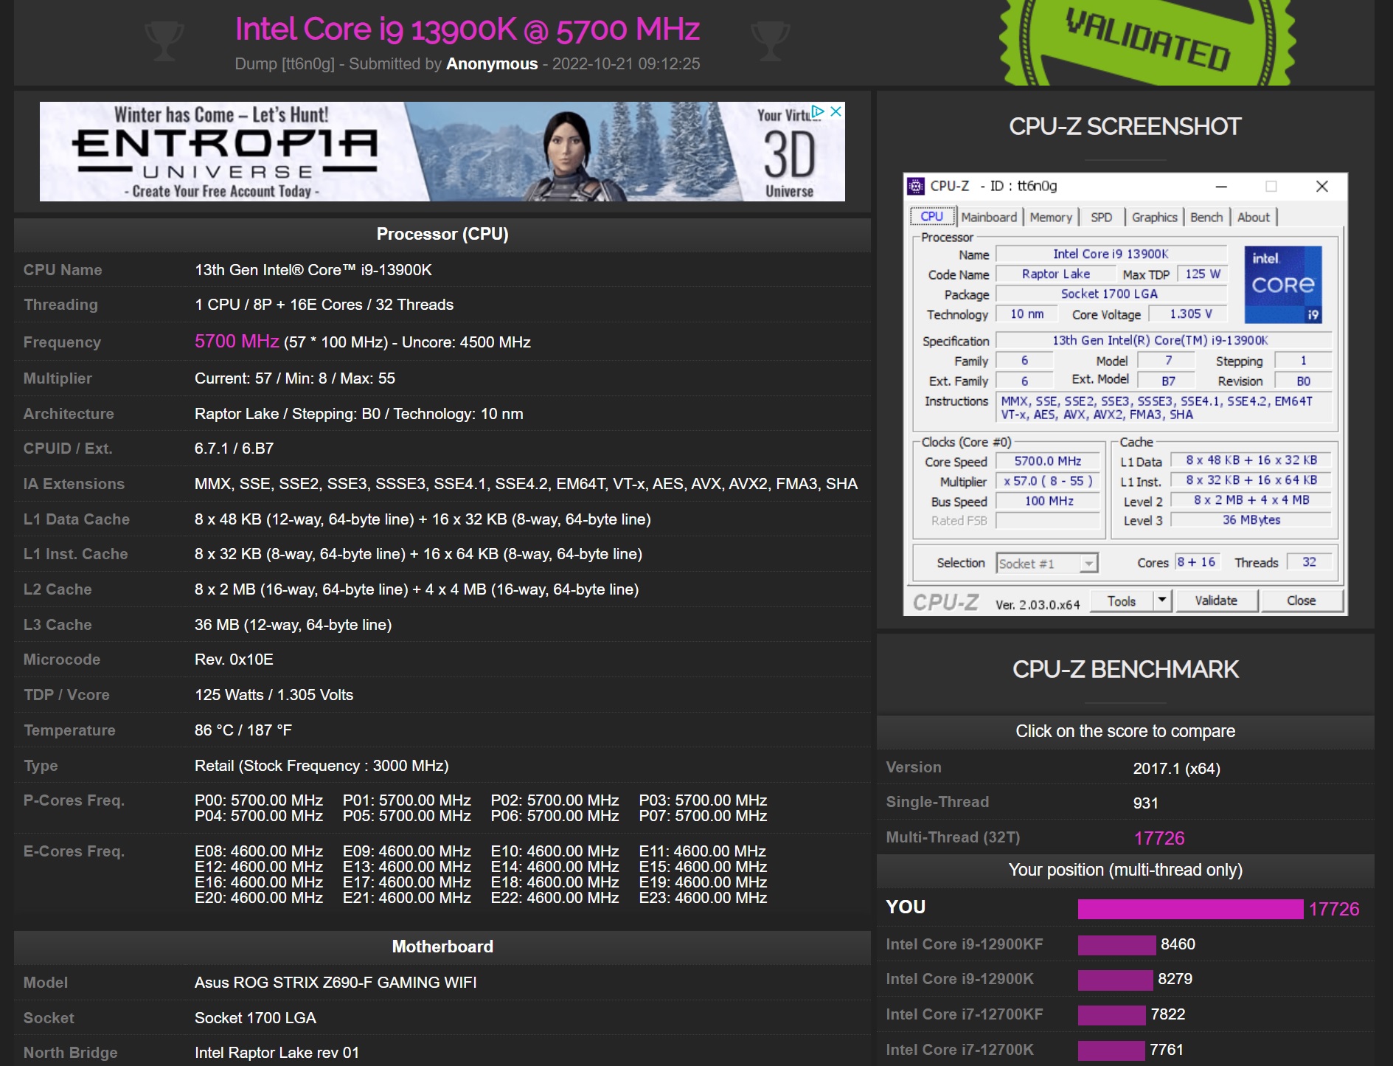Open the Socket #1 selection dropdown
This screenshot has height=1066, width=1393.
point(1047,564)
